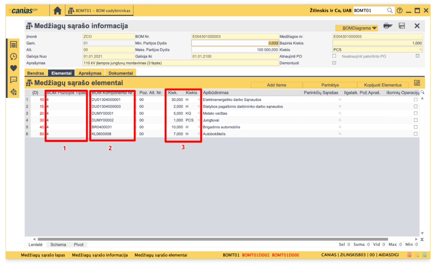Open lookup for the Kiekis PCS field
This screenshot has height=265, width=436.
420,49
